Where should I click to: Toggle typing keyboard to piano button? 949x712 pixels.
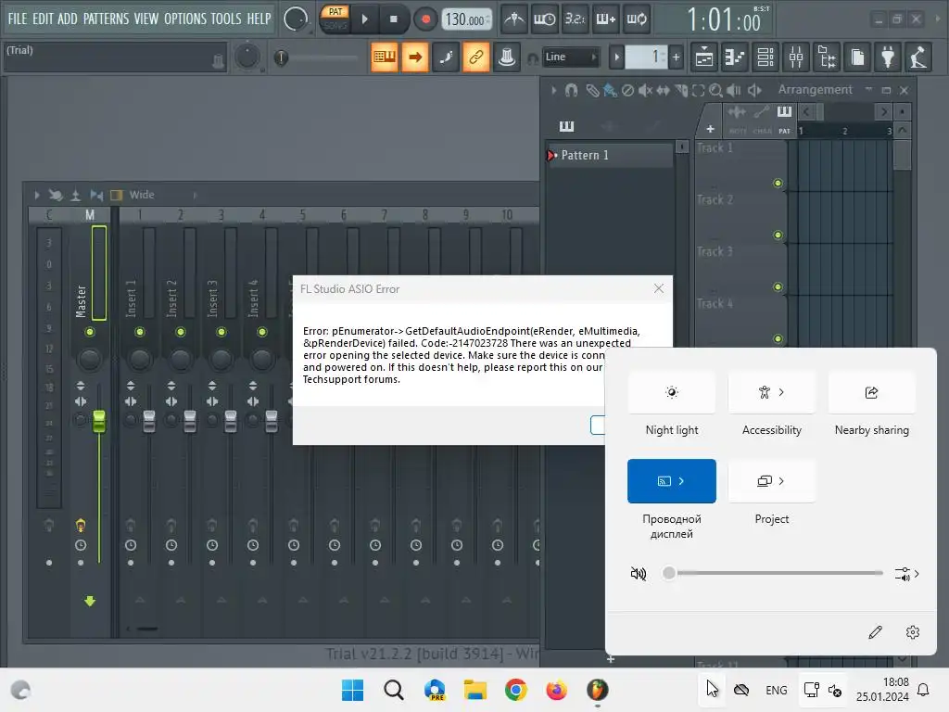(385, 57)
